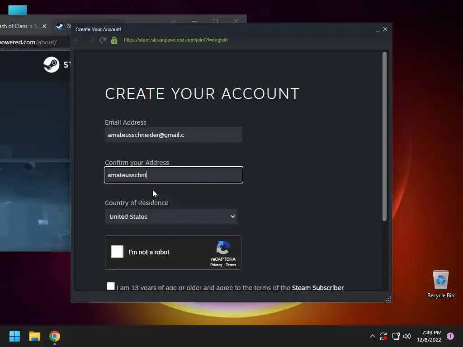
Task: Click the green padlock security icon
Action: tap(114, 40)
